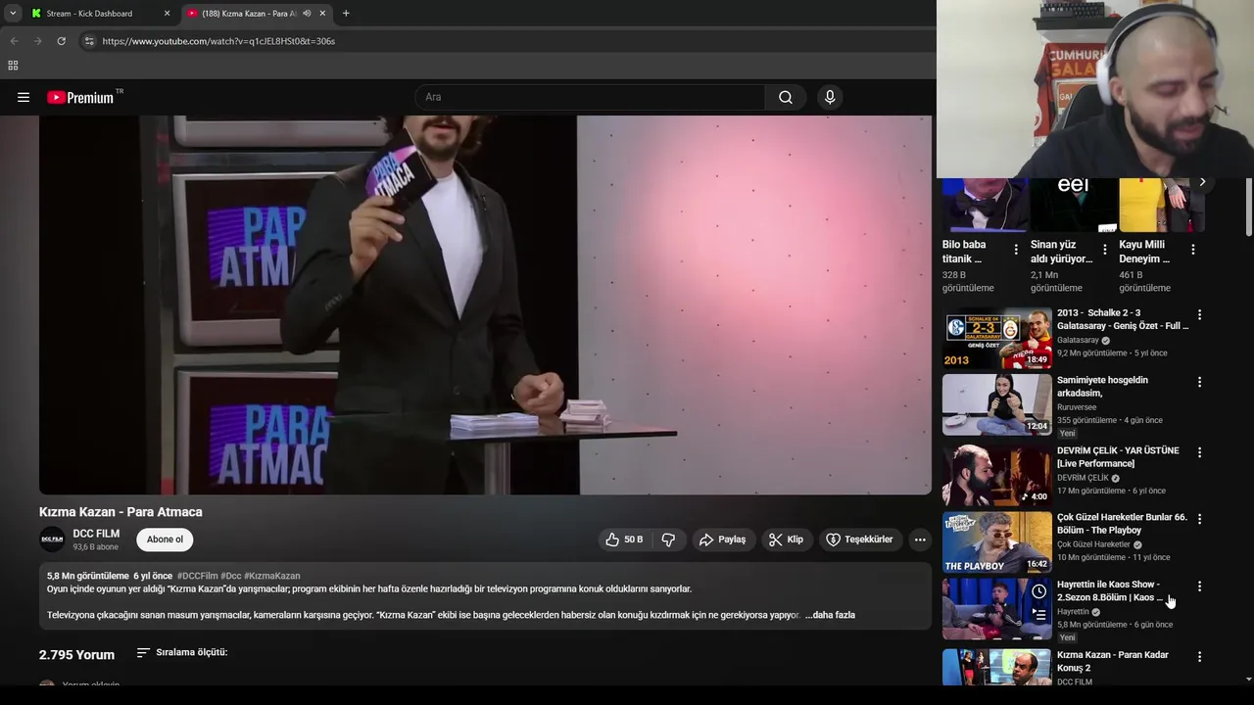
Task: Reload the page in browser
Action: (x=61, y=41)
